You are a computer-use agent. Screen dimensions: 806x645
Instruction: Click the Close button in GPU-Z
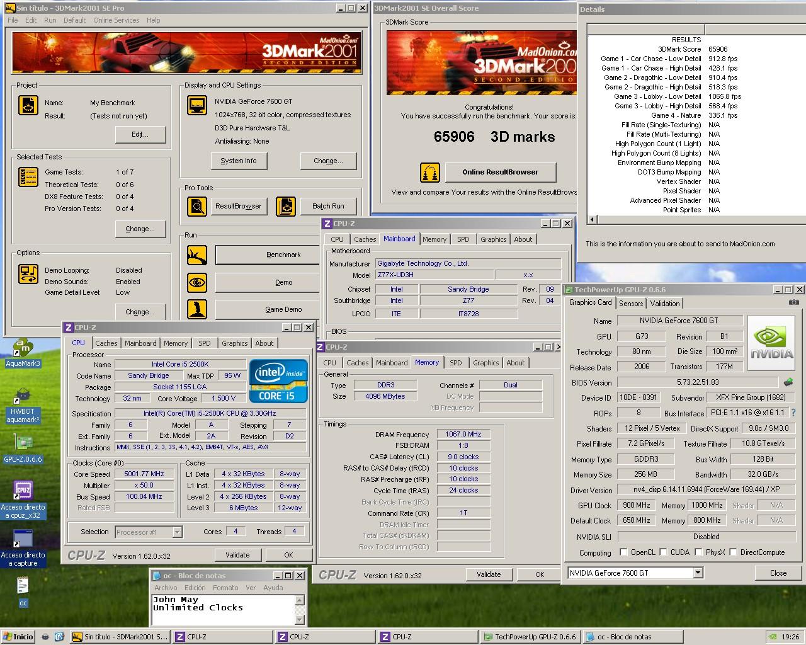pyautogui.click(x=778, y=573)
